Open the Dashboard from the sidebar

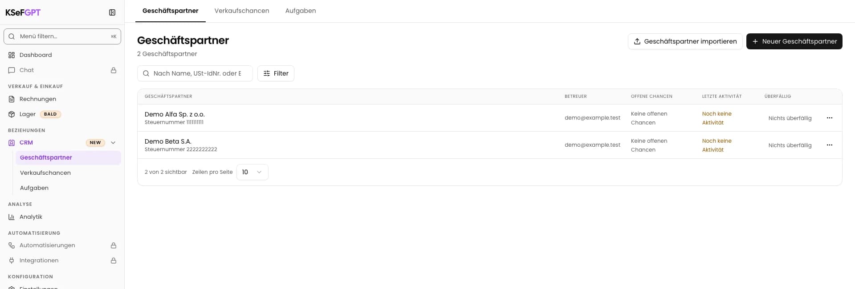point(62,55)
